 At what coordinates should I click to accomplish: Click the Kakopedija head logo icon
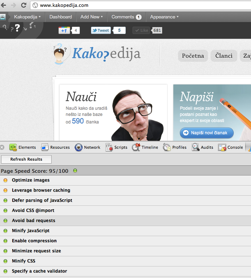tap(60, 54)
